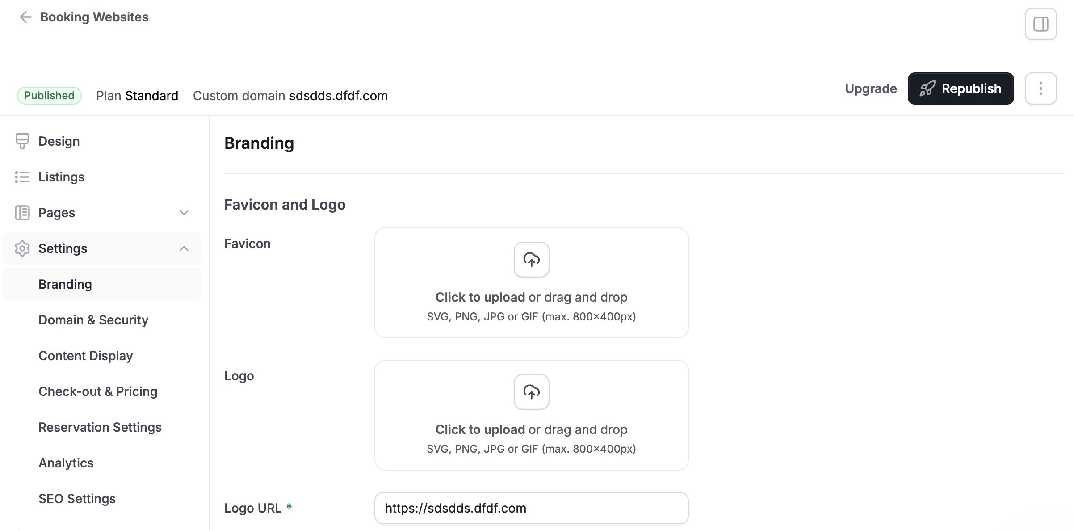Open the three-dot more options menu
1074x530 pixels.
point(1040,88)
